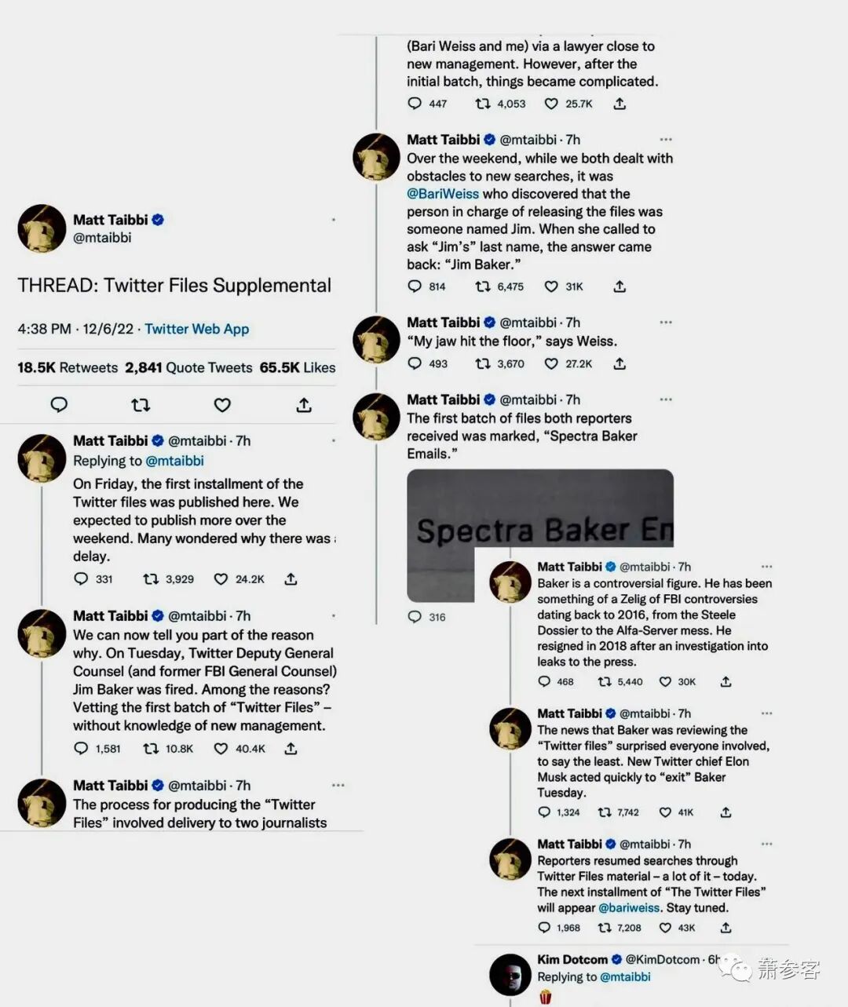This screenshot has width=848, height=1007.
Task: Open Kim Dotcom's profile avatar
Action: point(510,975)
